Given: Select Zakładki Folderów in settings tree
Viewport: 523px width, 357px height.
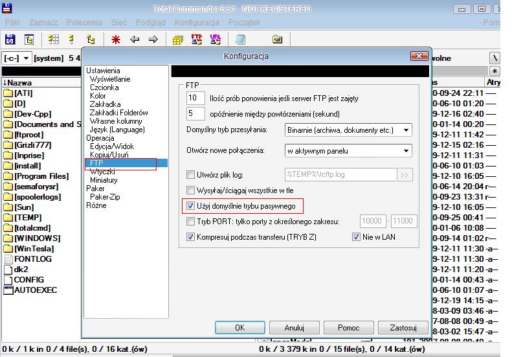Looking at the screenshot, I should pos(118,113).
